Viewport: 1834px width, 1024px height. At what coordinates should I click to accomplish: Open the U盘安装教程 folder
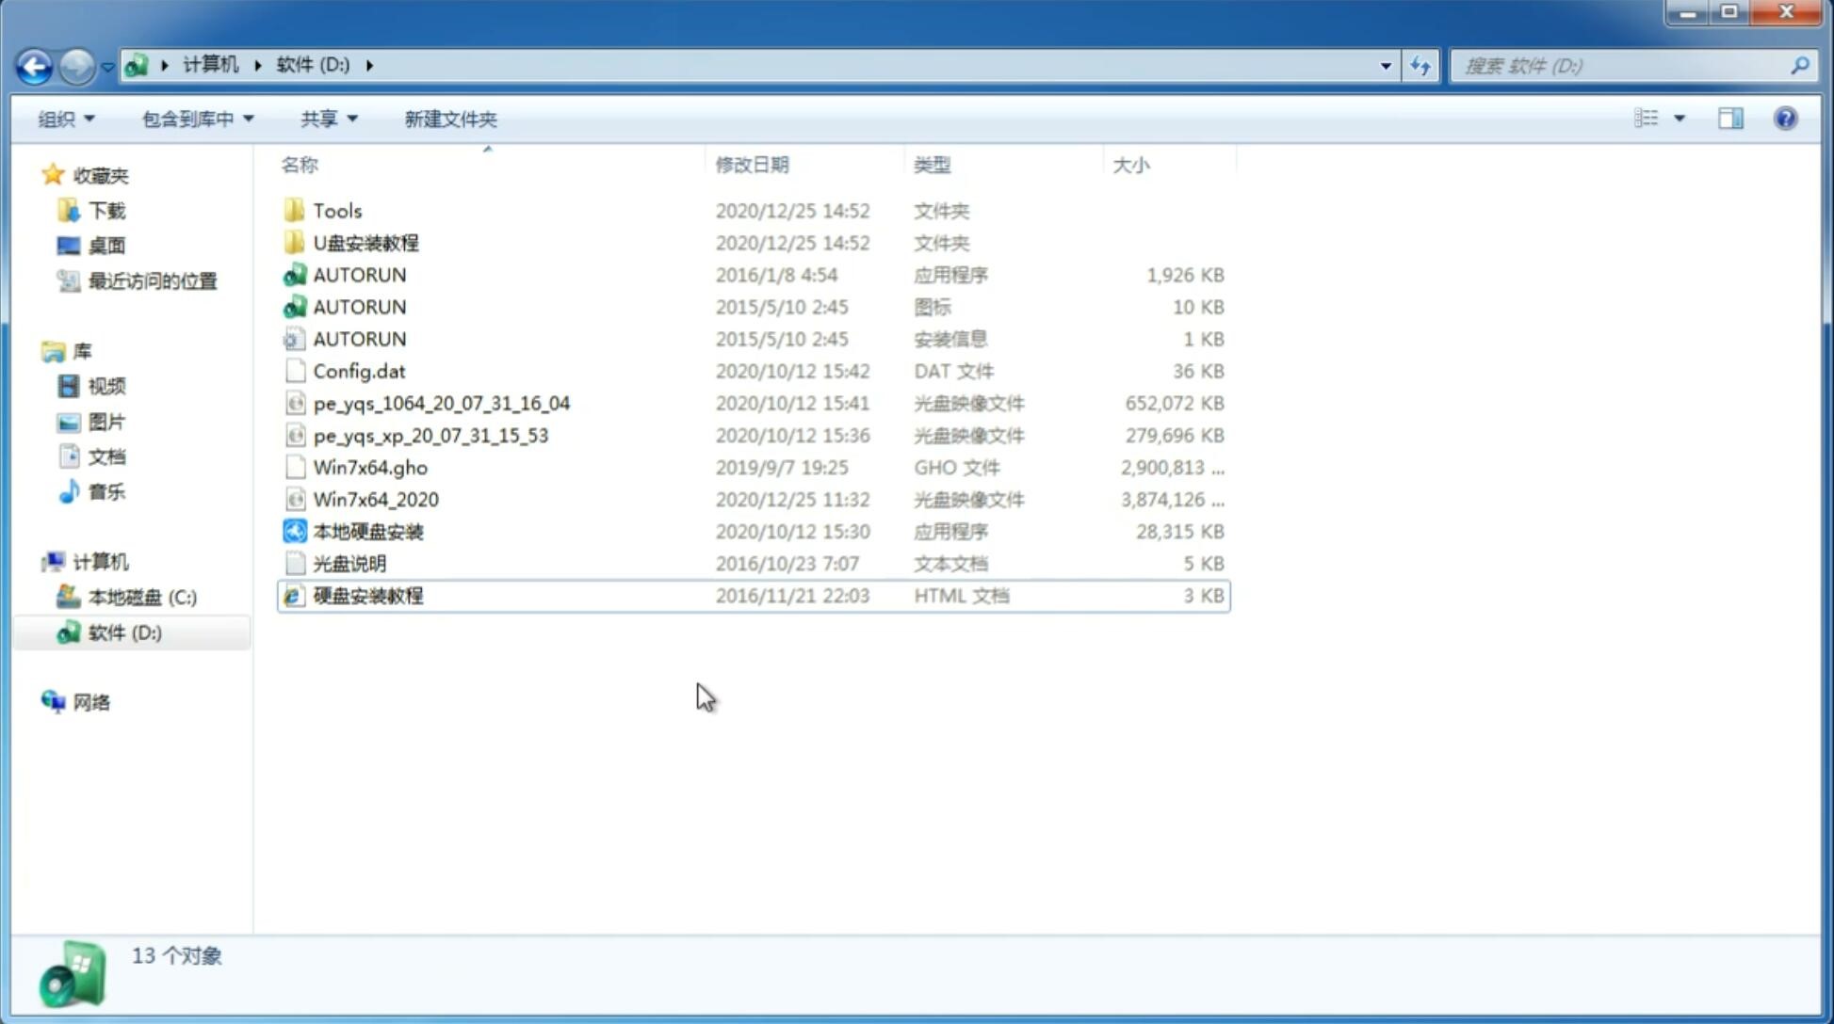[365, 243]
